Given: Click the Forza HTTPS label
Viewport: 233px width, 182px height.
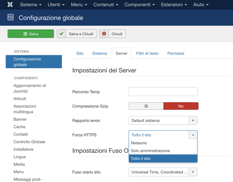Looking at the screenshot, I should pos(85,135).
